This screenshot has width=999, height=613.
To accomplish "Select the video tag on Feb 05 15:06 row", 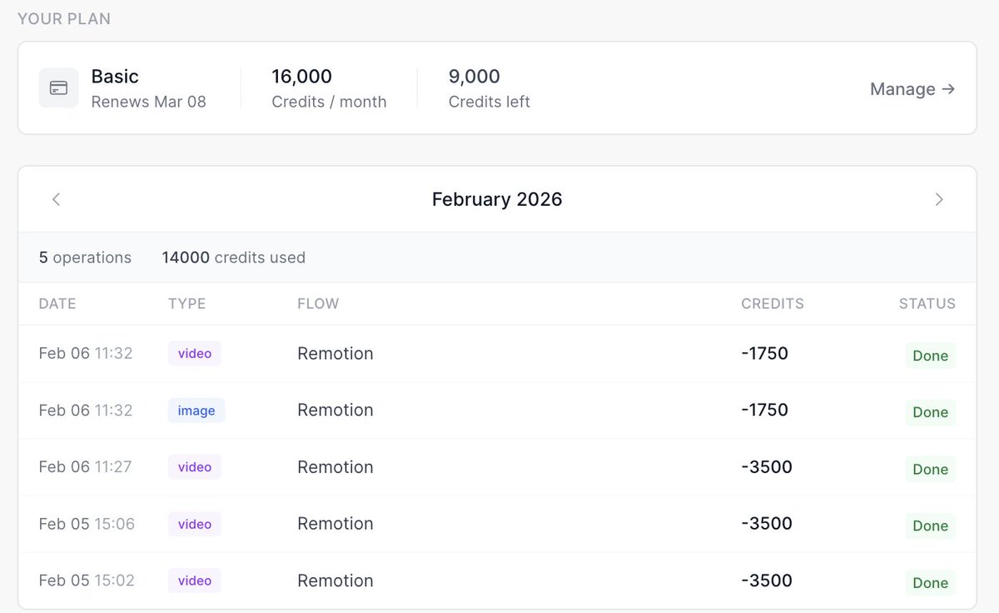I will [x=195, y=524].
